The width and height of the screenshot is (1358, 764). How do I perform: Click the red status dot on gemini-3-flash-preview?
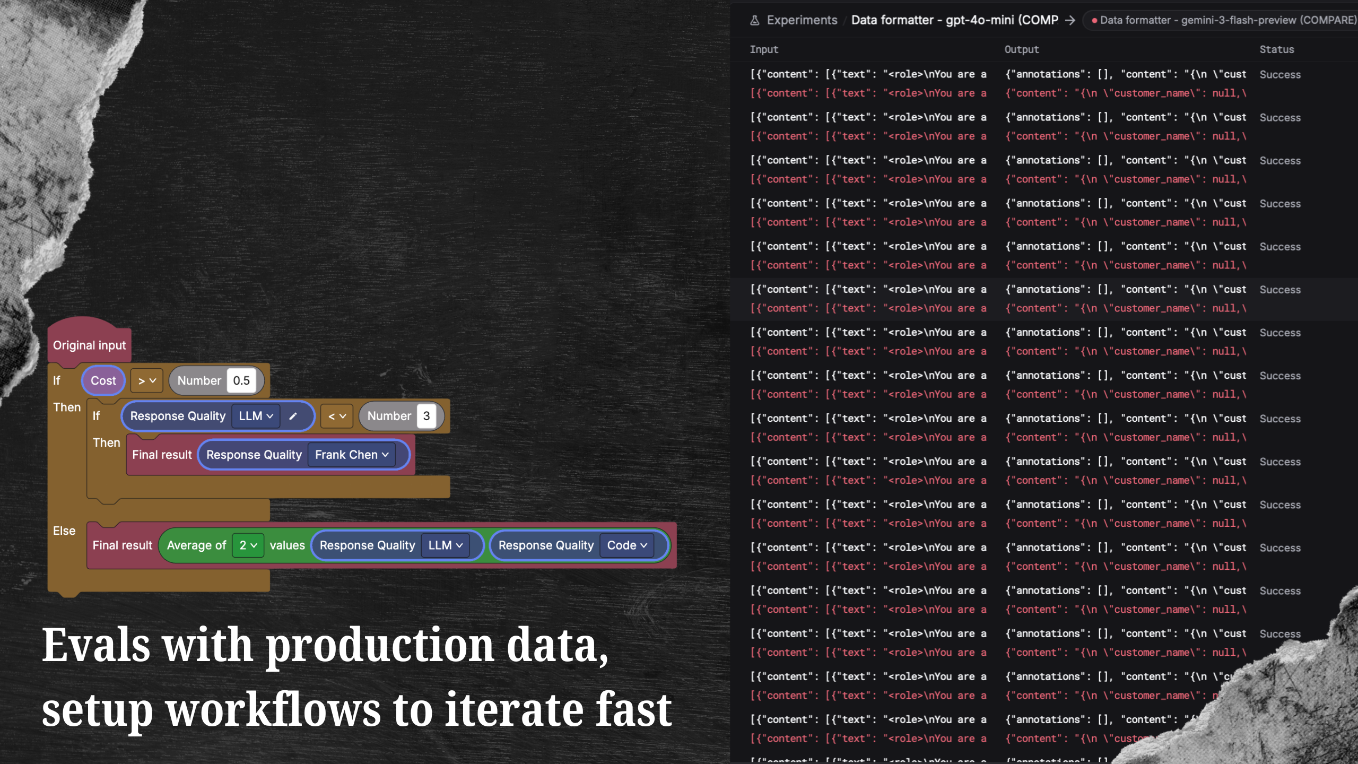tap(1095, 20)
